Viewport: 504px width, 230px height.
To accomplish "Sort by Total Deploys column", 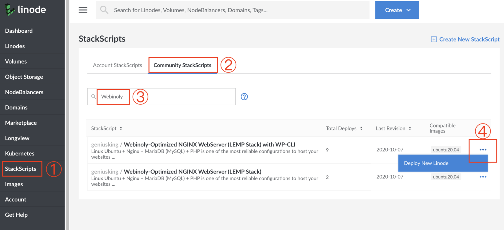I will click(344, 128).
